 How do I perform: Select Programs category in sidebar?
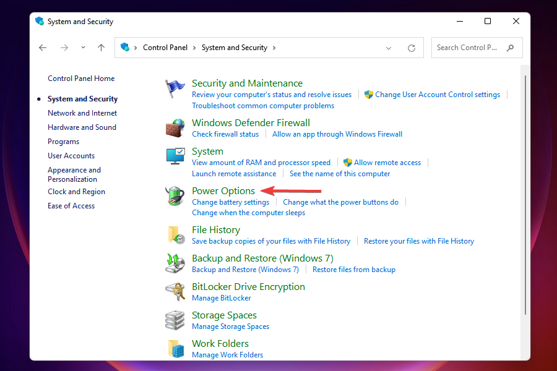(63, 142)
